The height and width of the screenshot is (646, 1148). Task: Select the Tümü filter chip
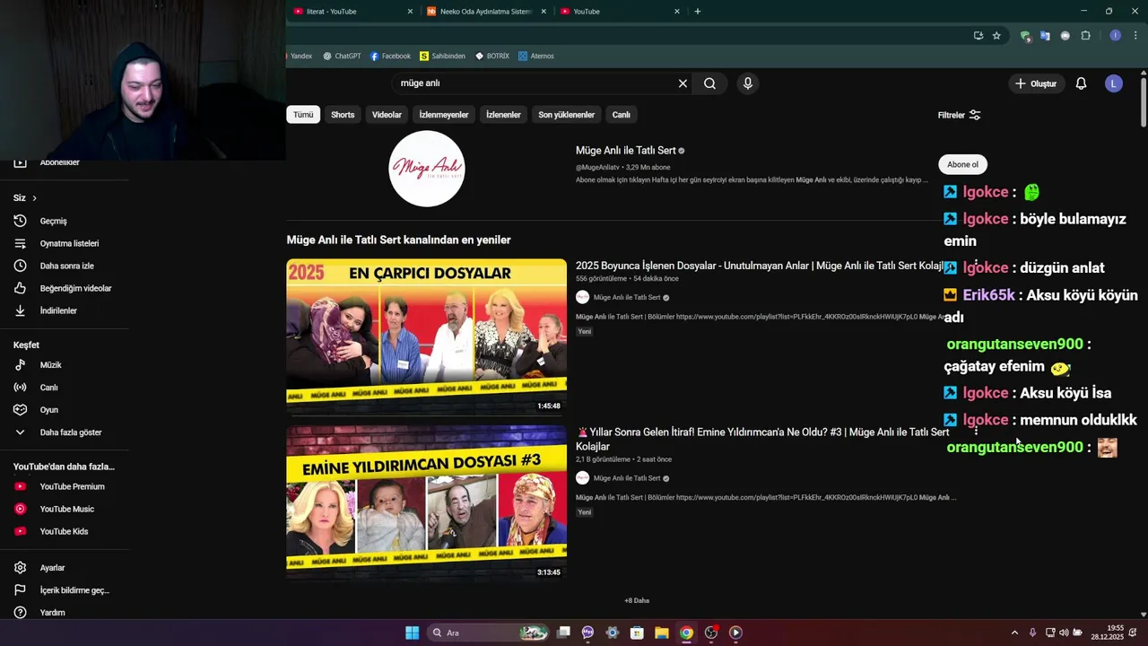[x=303, y=115]
